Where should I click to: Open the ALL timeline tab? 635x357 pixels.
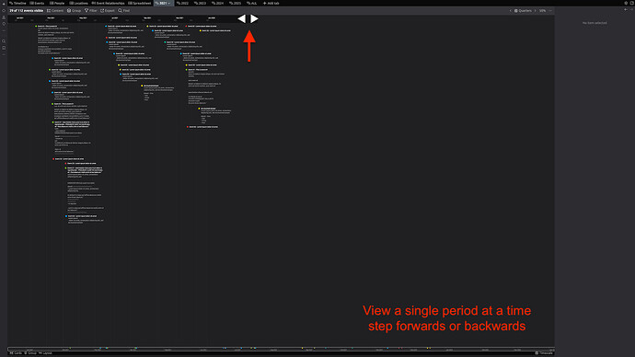251,3
